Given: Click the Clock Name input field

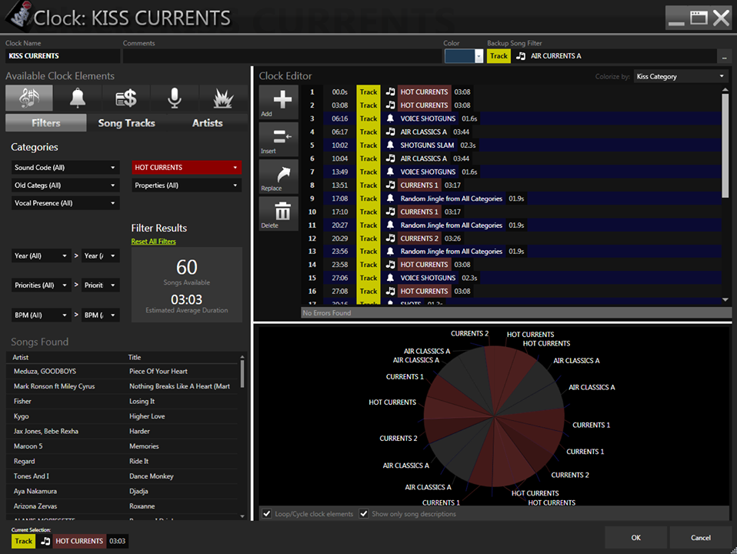Looking at the screenshot, I should point(63,56).
